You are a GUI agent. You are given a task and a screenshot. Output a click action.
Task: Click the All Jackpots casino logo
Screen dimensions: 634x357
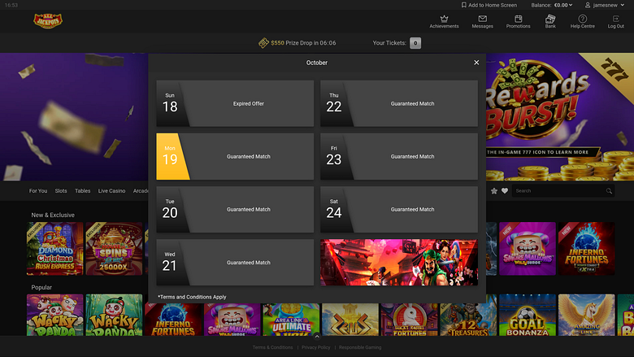click(x=48, y=20)
